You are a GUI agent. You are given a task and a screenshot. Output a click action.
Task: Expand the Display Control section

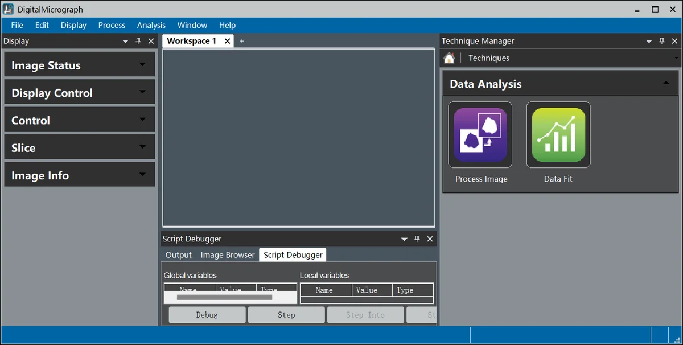(142, 92)
